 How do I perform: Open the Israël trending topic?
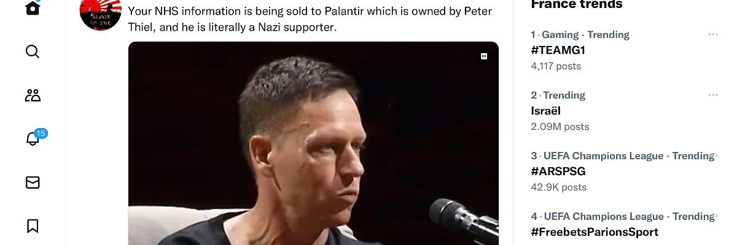(546, 111)
